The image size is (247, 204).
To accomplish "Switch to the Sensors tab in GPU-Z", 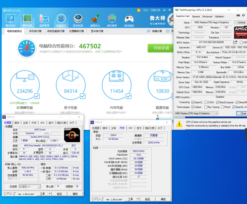I will click(x=196, y=16).
